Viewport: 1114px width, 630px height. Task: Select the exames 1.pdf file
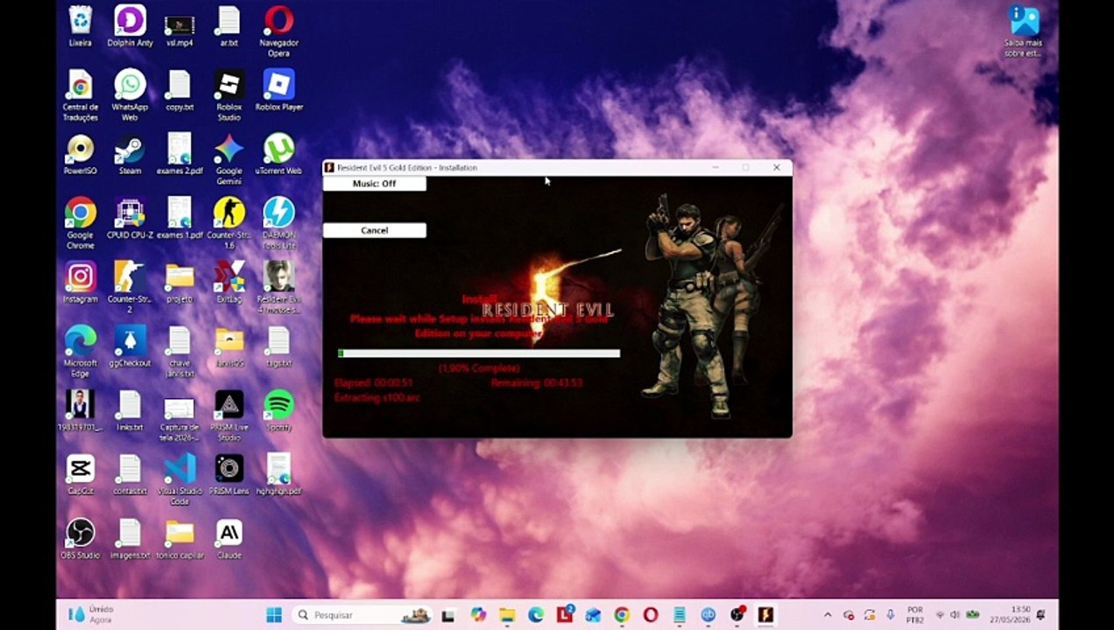(180, 218)
